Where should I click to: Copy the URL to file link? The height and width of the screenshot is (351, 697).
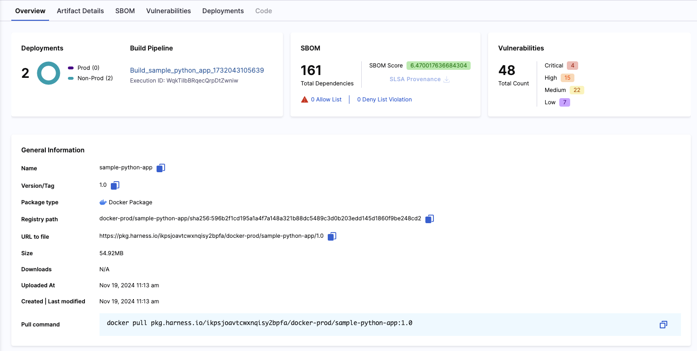pyautogui.click(x=332, y=236)
